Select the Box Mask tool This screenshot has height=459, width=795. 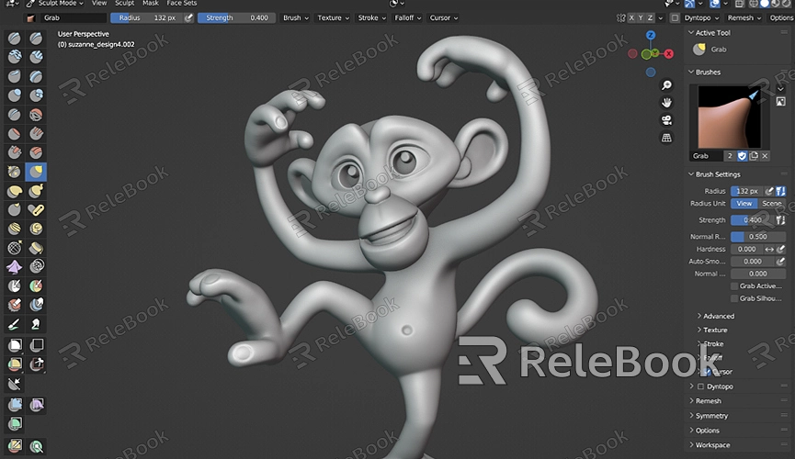(14, 345)
